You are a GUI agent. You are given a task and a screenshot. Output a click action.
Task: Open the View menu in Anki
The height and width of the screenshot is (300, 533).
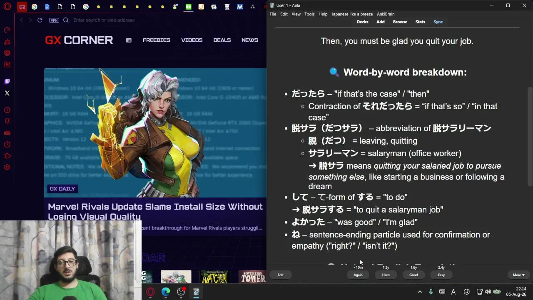coord(296,14)
